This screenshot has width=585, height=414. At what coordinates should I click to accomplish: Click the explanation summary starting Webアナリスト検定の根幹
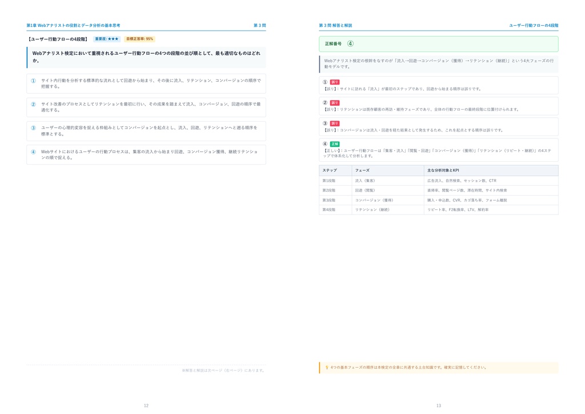point(439,63)
